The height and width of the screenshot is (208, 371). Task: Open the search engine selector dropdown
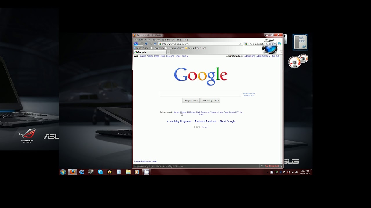pos(247,44)
